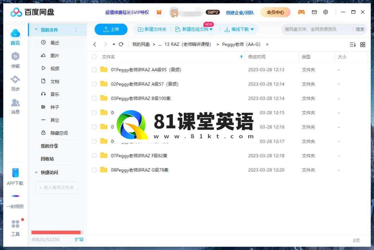Sort by 大小 column header
Viewport: 374px width, 250px height.
pyautogui.click(x=342, y=57)
